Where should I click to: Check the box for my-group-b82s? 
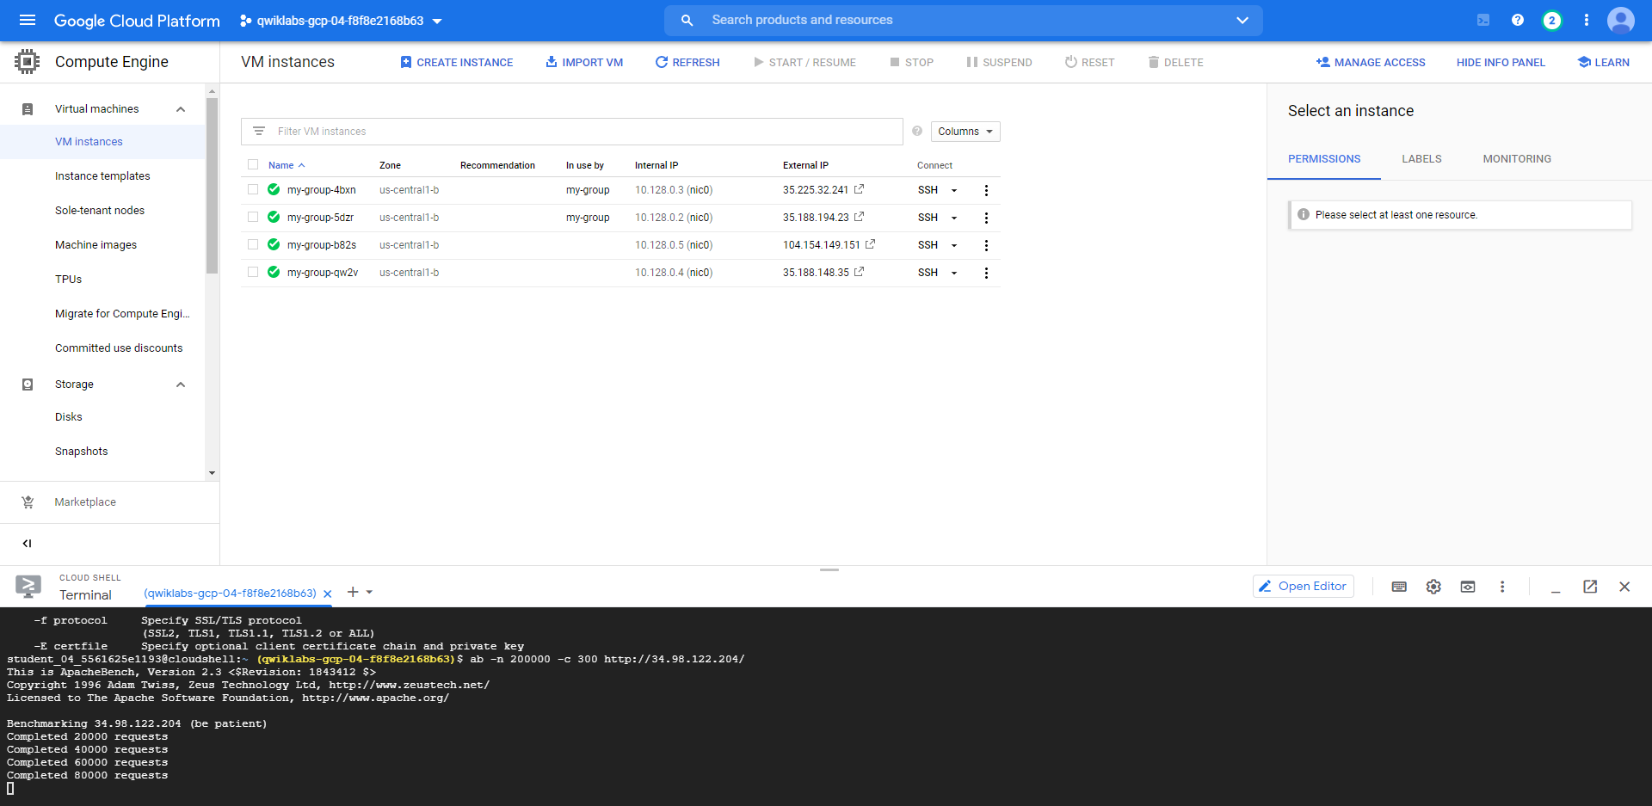point(253,244)
